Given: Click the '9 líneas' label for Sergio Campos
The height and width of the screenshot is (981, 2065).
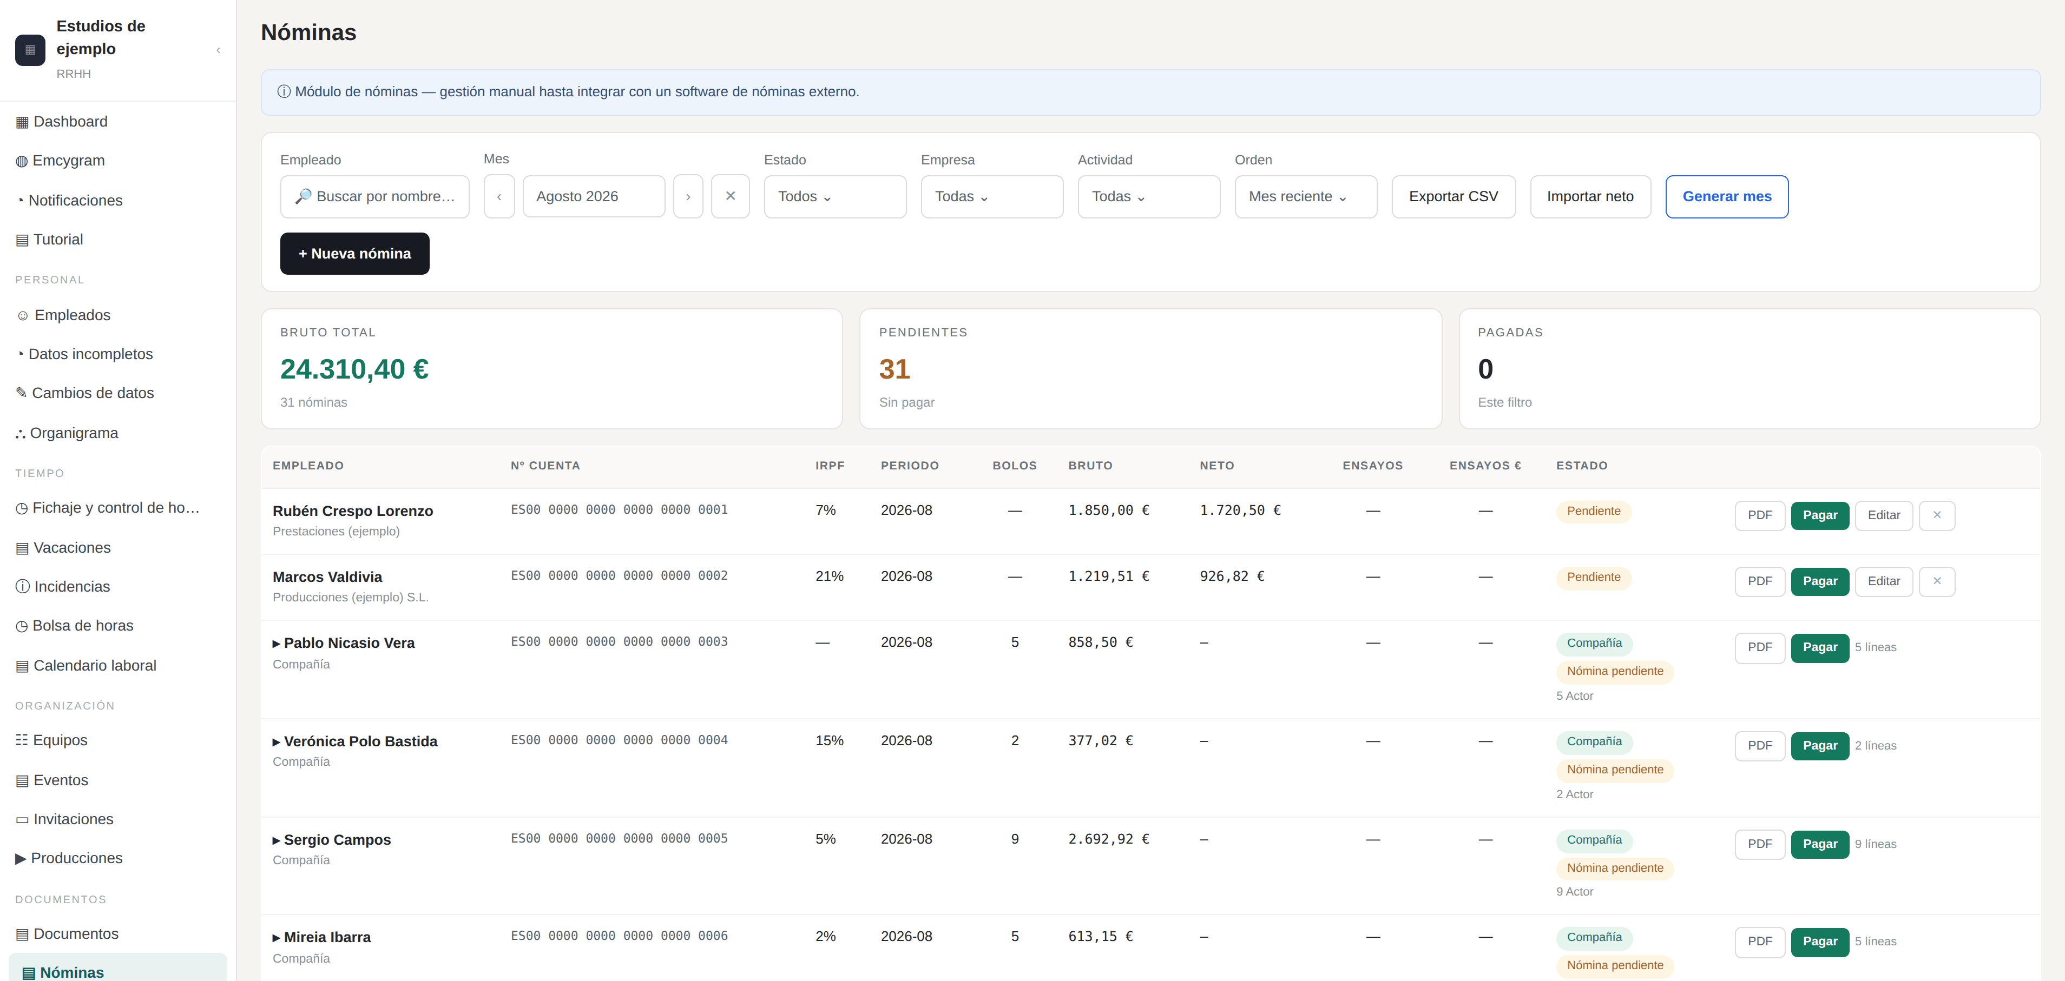Looking at the screenshot, I should click(1875, 845).
